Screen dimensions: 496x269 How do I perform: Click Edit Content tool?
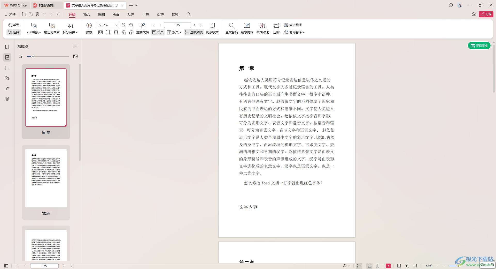tap(247, 28)
